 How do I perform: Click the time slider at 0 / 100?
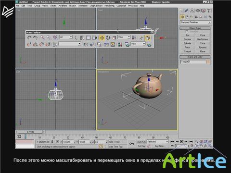[30, 132]
